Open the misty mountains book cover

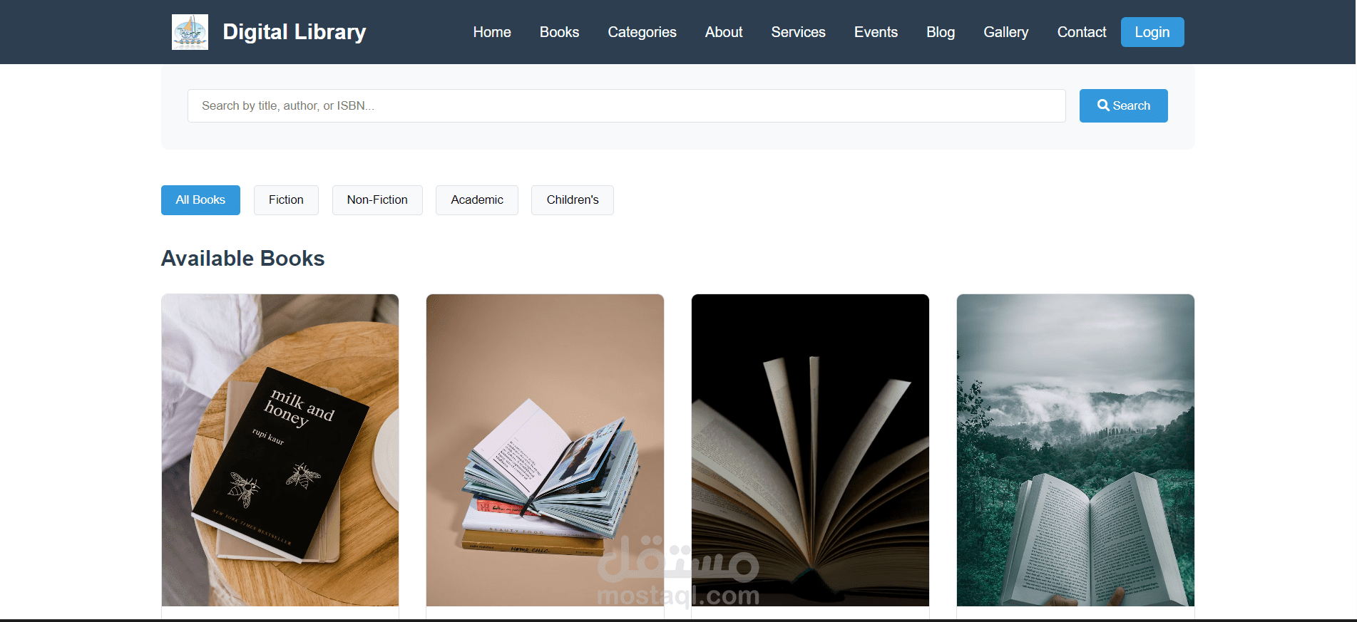pos(1075,450)
